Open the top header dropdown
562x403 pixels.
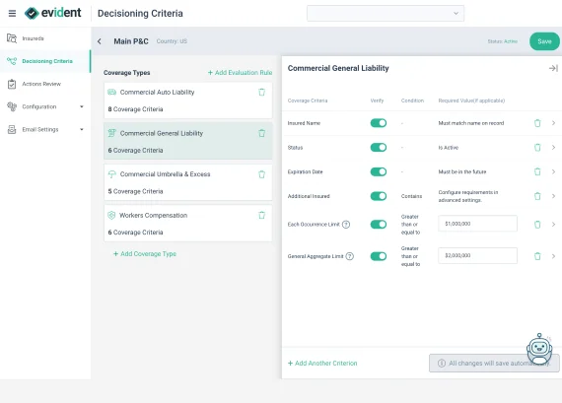tap(386, 13)
